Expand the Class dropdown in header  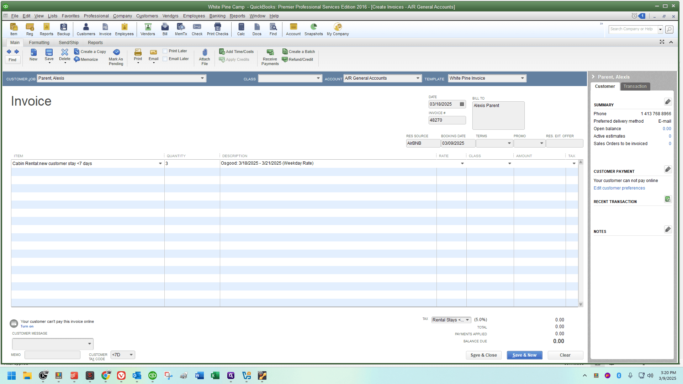coord(318,78)
